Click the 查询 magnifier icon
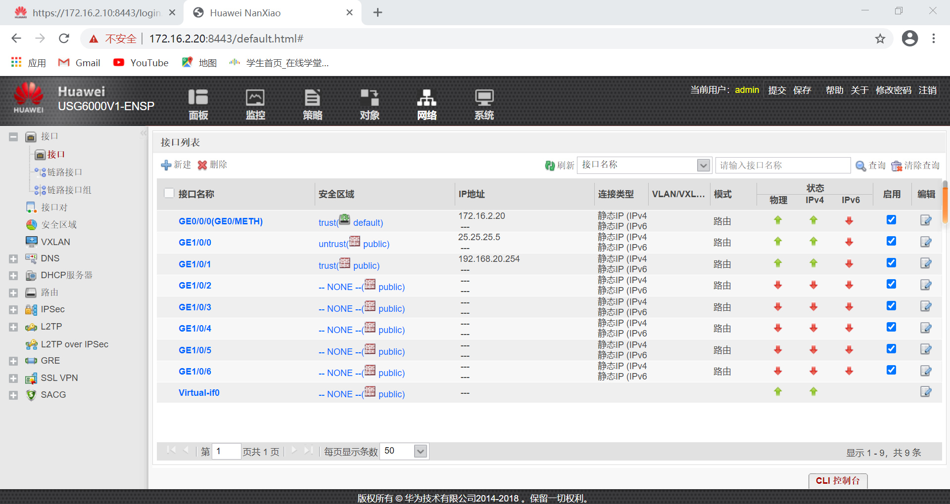950x504 pixels. [x=861, y=166]
